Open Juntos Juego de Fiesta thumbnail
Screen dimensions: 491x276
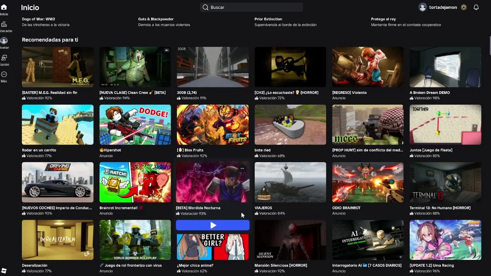click(445, 125)
